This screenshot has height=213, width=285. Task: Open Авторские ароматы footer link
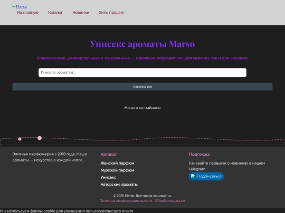[x=119, y=185]
